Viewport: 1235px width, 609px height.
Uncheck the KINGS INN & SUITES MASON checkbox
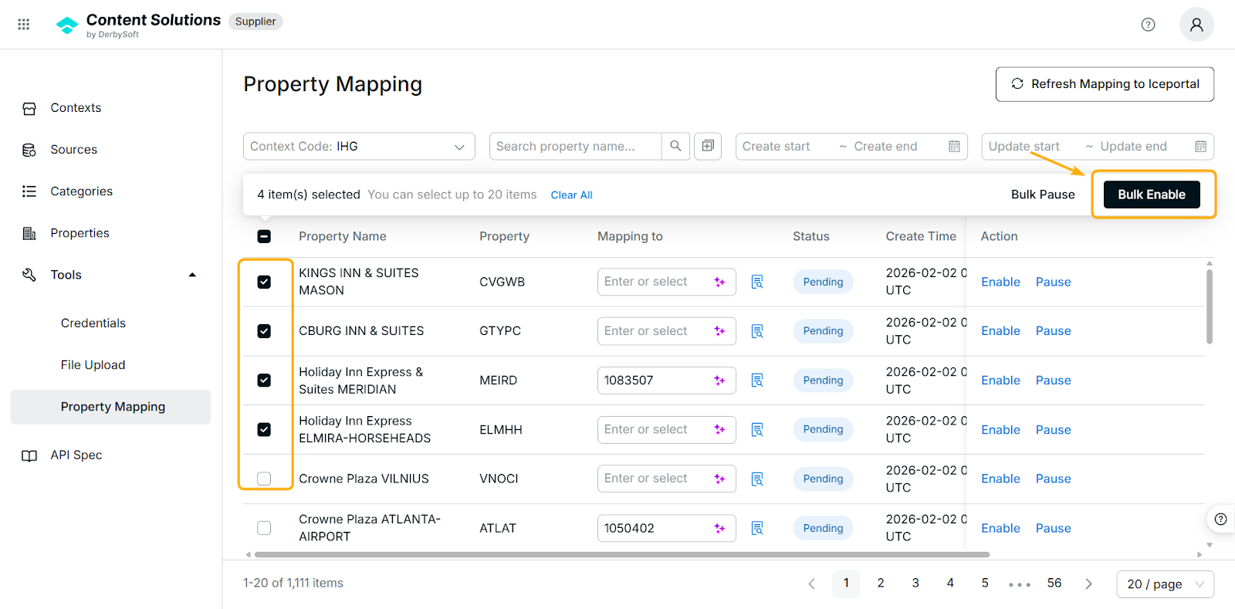click(264, 282)
